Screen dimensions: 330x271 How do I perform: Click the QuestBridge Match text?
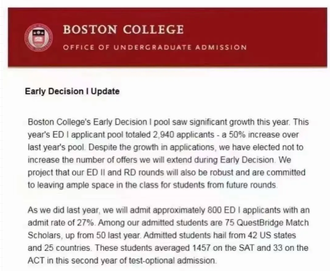tap(273, 223)
